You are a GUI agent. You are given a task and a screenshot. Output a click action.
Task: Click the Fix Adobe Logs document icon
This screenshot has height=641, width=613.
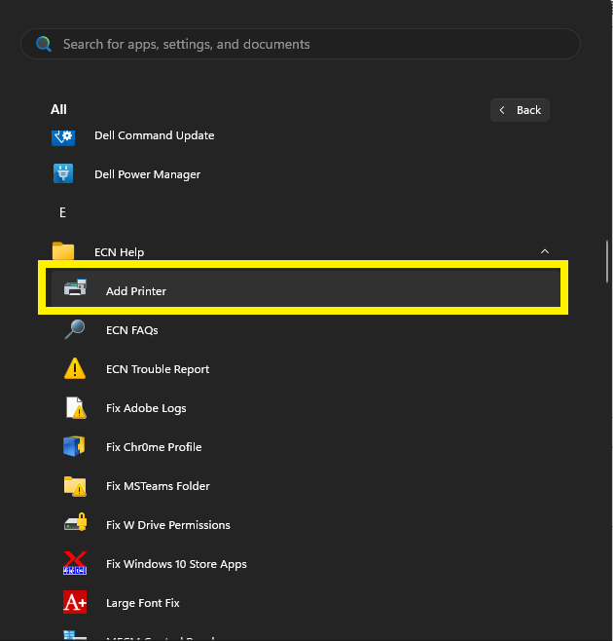[76, 407]
